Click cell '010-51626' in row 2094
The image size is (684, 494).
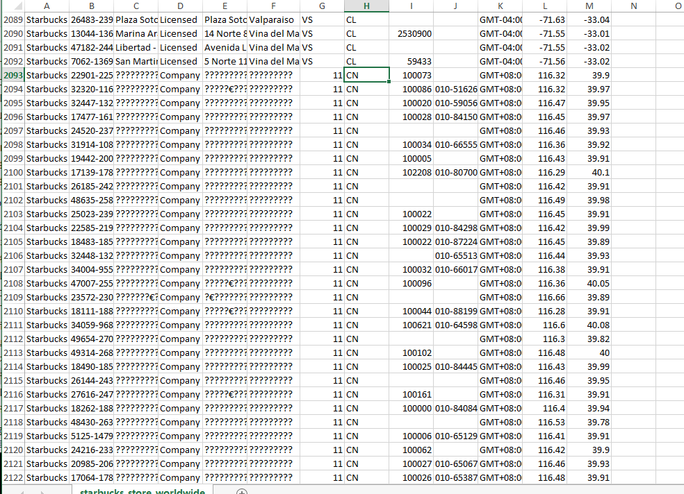[x=455, y=89]
